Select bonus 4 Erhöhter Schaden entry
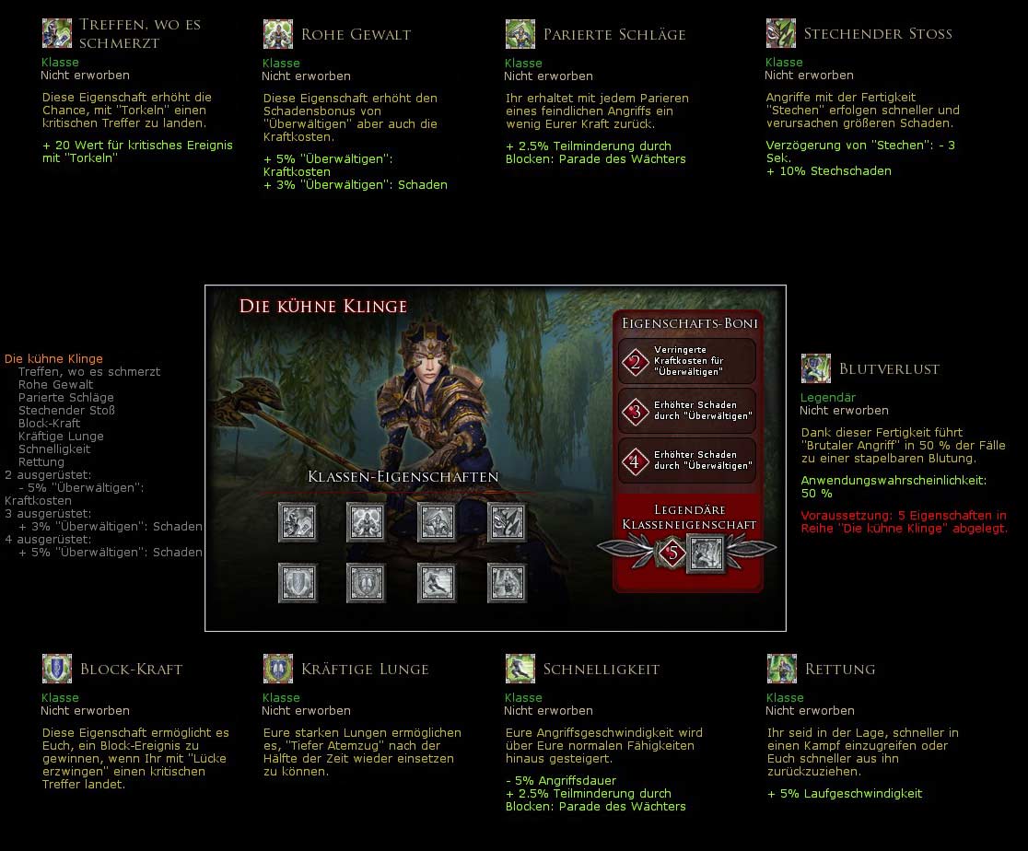This screenshot has width=1028, height=851. tap(687, 460)
